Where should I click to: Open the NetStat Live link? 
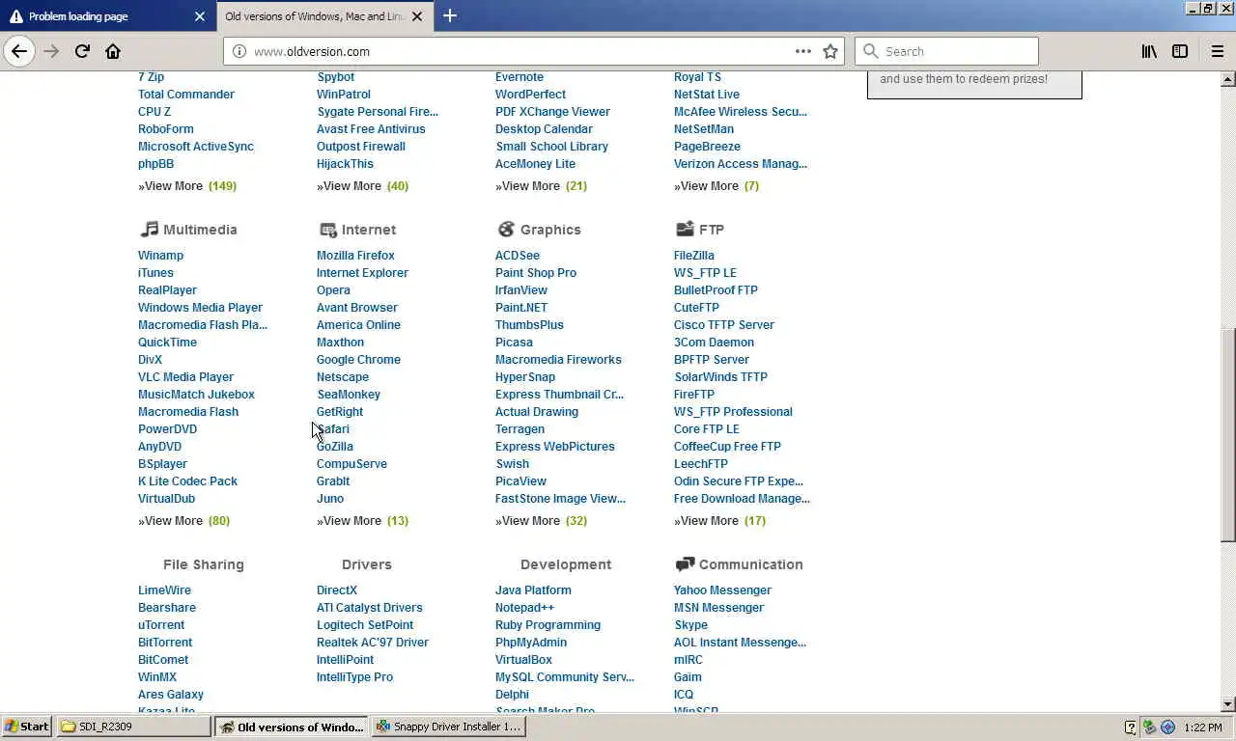tap(707, 94)
